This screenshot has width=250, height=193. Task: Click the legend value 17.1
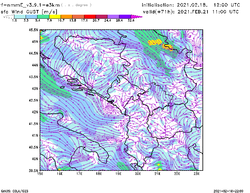[x=84, y=20]
